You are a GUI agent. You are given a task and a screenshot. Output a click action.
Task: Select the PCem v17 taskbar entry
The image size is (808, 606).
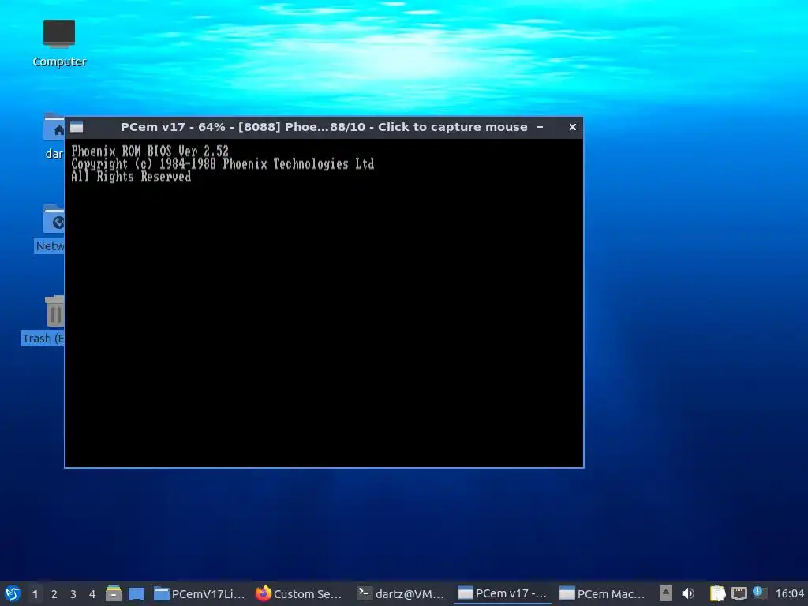tap(503, 593)
